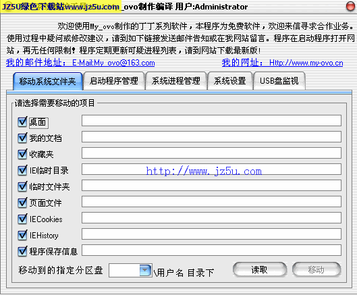Image resolution: width=357 pixels, height=295 pixels.
Task: Switch to the 系统设置 tab
Action: (x=230, y=81)
